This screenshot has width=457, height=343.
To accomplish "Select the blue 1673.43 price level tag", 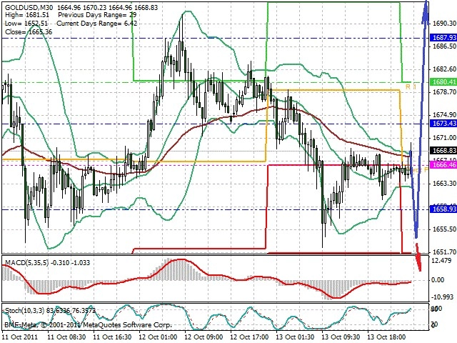I will click(x=443, y=124).
